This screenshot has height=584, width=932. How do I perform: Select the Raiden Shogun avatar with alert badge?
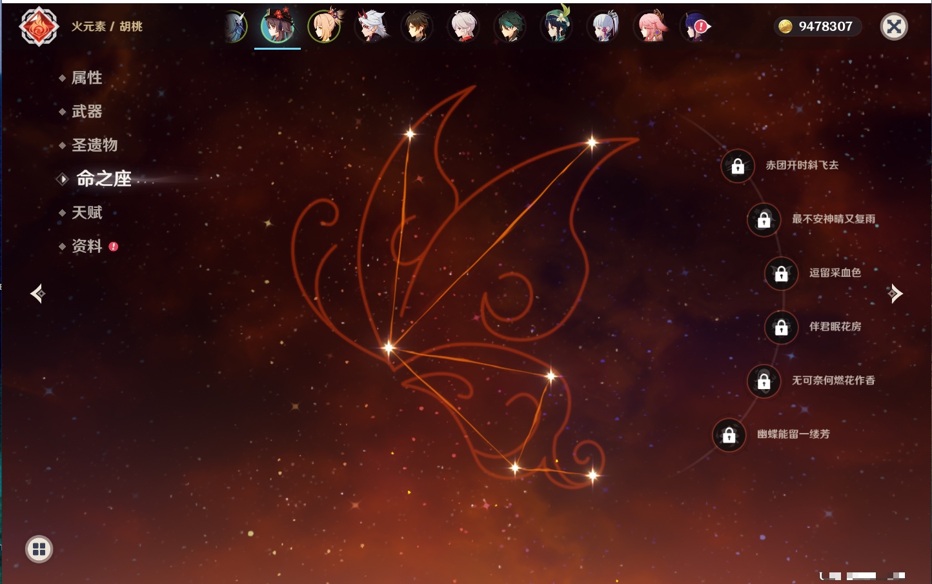point(696,26)
